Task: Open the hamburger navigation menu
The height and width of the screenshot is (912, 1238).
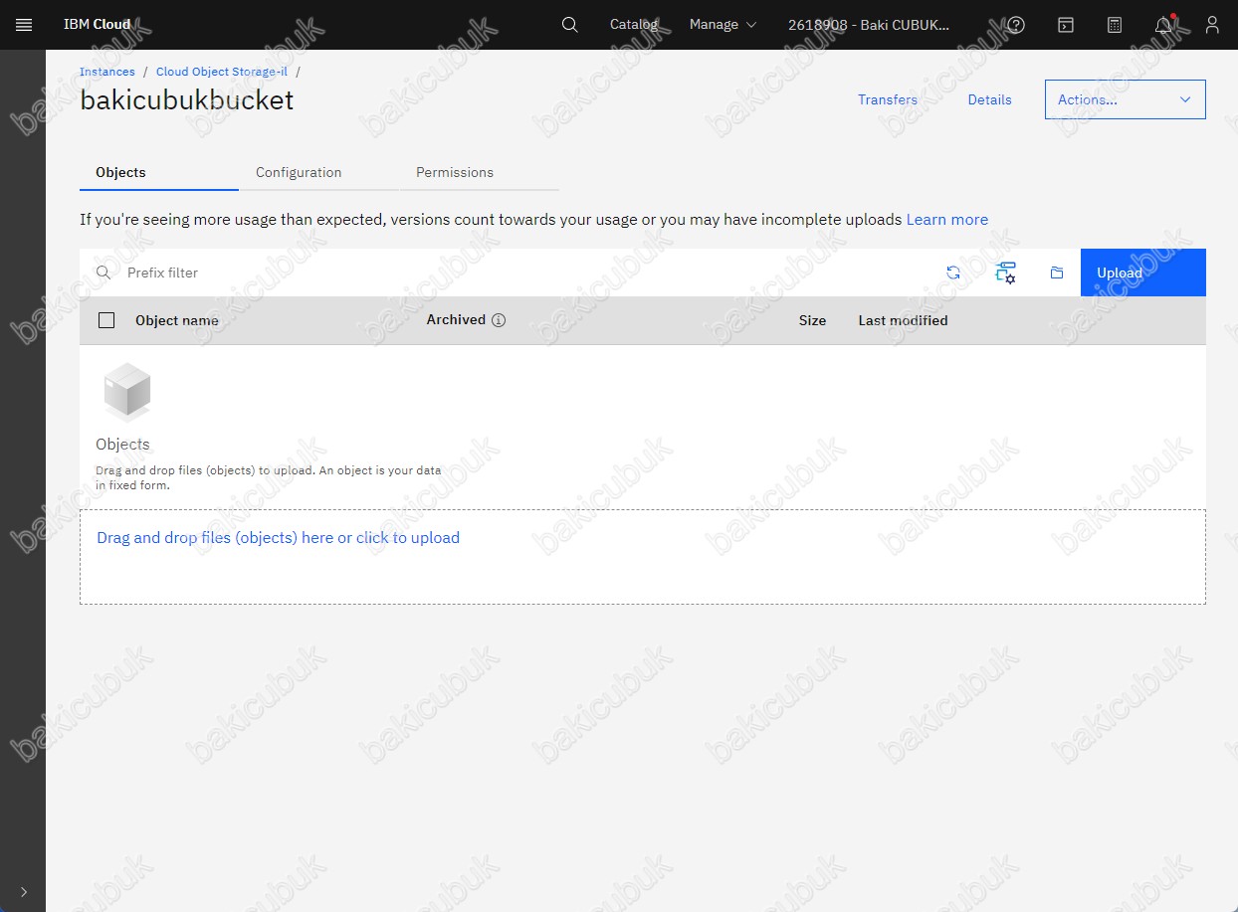Action: pyautogui.click(x=24, y=25)
